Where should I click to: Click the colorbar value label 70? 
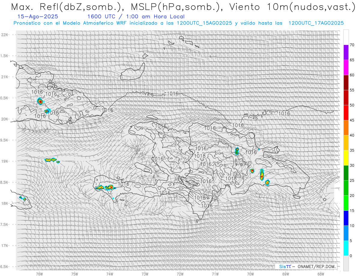coord(352,45)
